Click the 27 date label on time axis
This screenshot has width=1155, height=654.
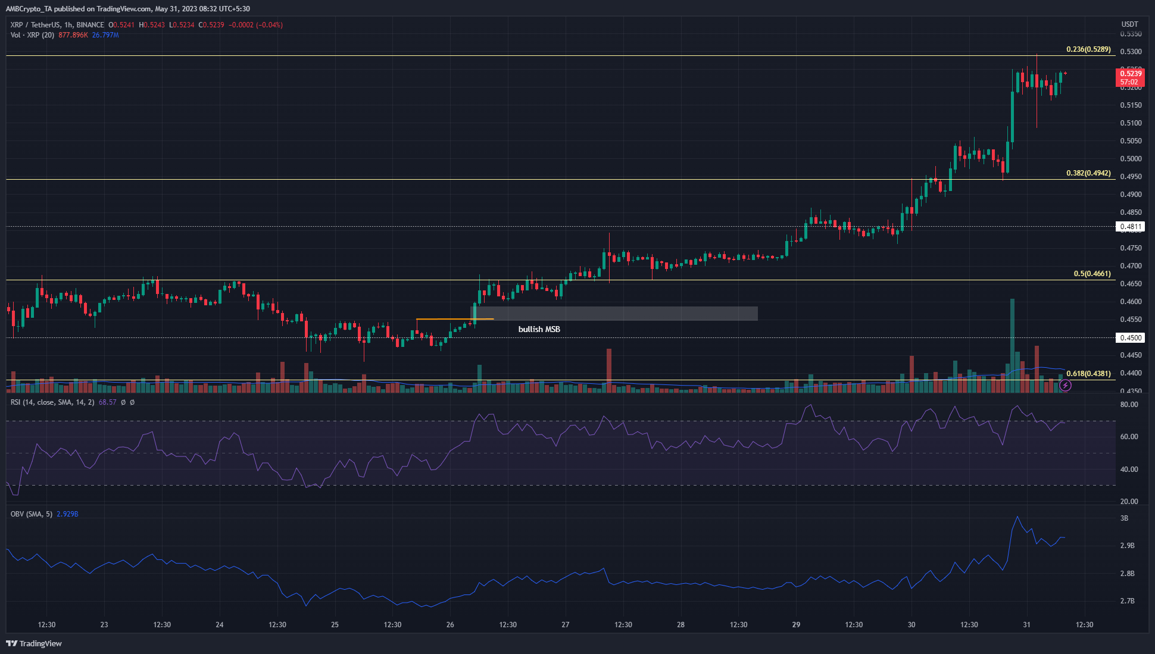click(x=566, y=624)
